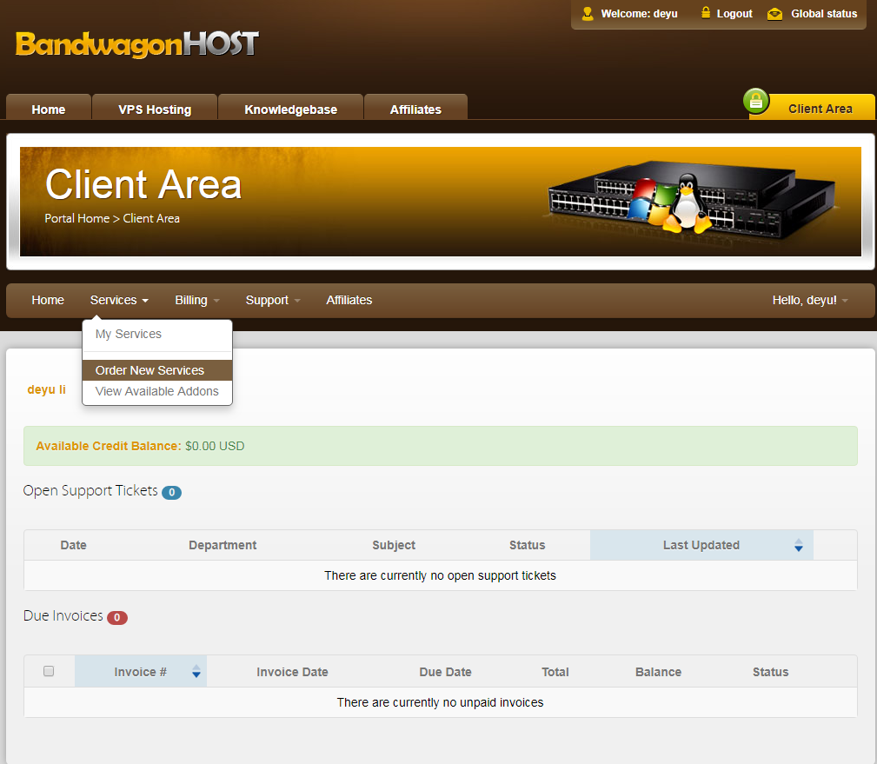Collapse the Services dropdown menu
The image size is (877, 764).
tap(119, 301)
